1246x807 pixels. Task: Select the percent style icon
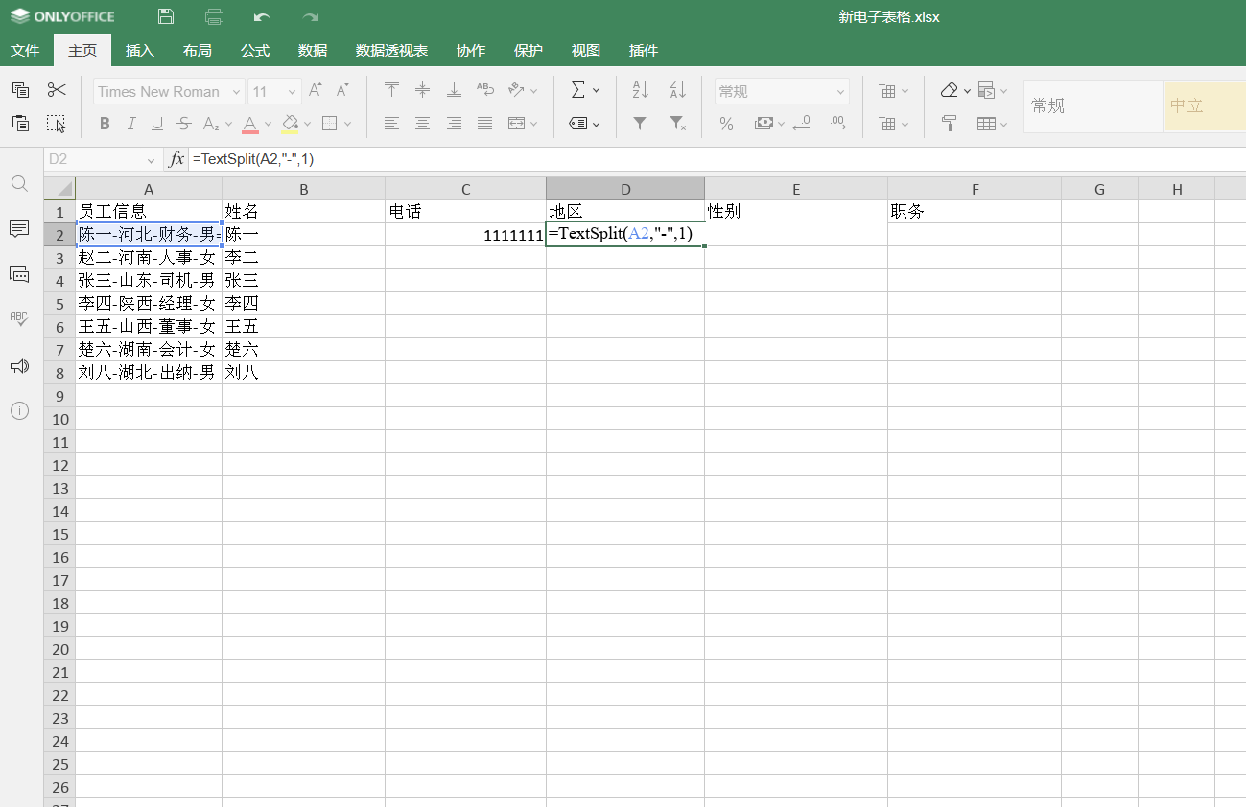[726, 124]
